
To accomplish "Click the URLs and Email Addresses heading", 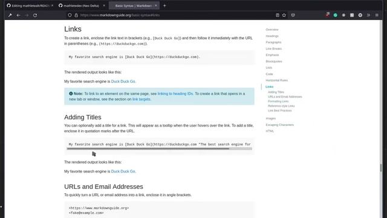I will pyautogui.click(x=103, y=187).
